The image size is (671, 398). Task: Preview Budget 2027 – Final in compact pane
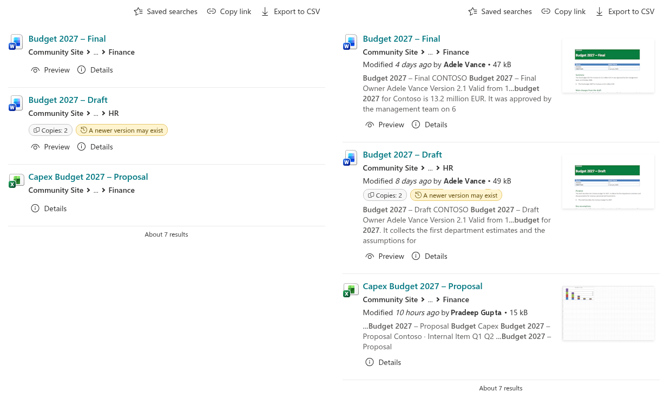[50, 70]
